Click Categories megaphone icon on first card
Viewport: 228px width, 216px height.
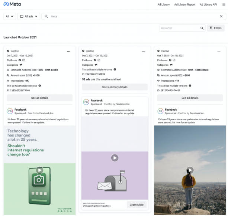pos(21,65)
